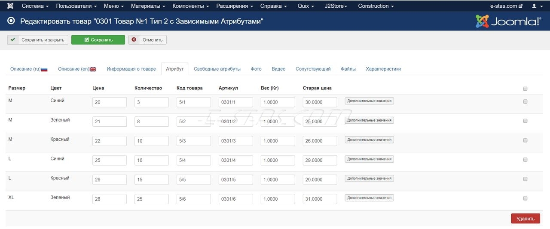Screen dimensions: 550x229
Task: Click the quantity field containing 8
Action: click(x=152, y=122)
